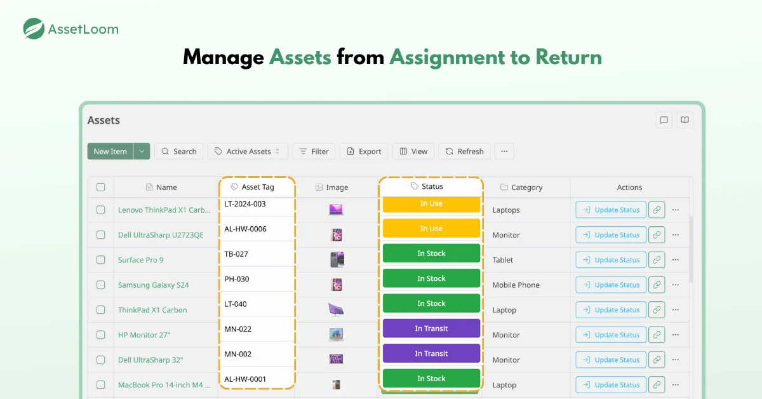Click the link icon for Dell UltraSharp U2723QE

(x=657, y=234)
